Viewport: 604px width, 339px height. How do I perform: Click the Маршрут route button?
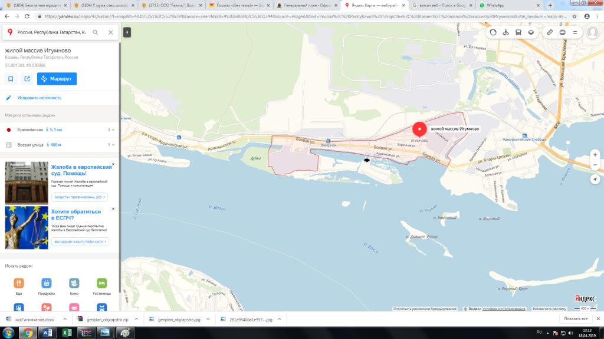(57, 79)
